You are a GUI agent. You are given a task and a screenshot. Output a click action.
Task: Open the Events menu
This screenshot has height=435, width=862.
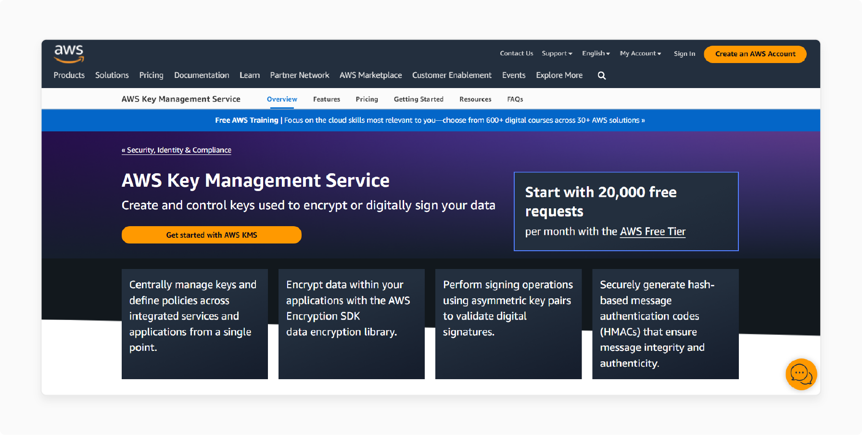514,75
